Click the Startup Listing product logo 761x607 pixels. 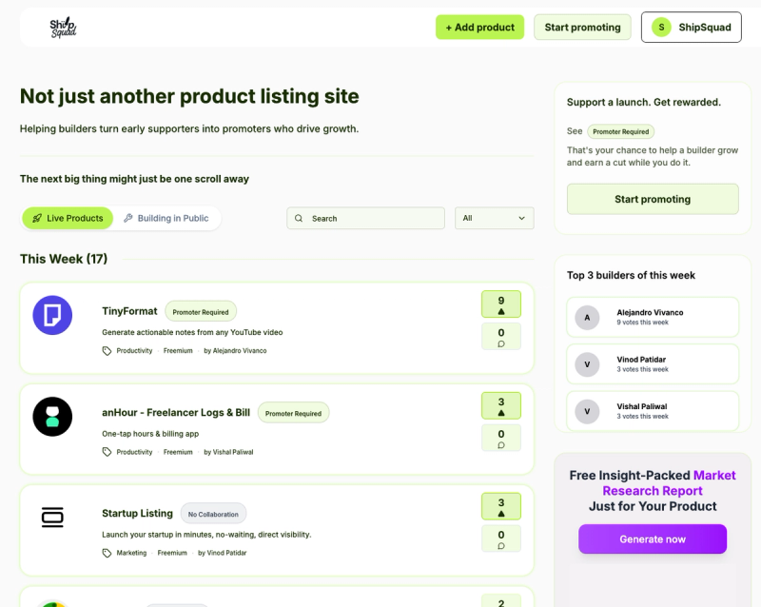click(x=52, y=518)
